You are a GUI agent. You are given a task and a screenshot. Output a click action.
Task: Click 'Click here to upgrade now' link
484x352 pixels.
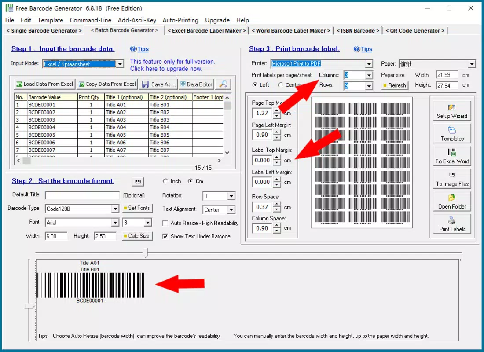tap(166, 69)
